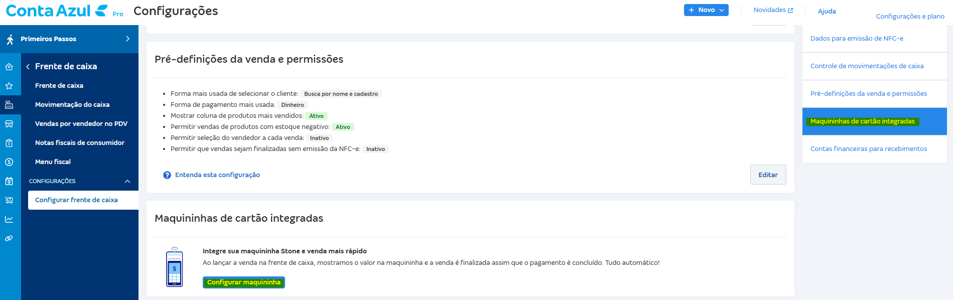Screen dimensions: 953x300
Task: Open the home icon in sidebar
Action: [9, 67]
